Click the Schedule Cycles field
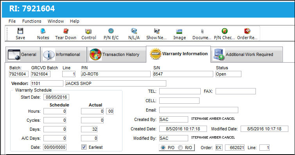The width and height of the screenshot is (295, 155). (55, 120)
